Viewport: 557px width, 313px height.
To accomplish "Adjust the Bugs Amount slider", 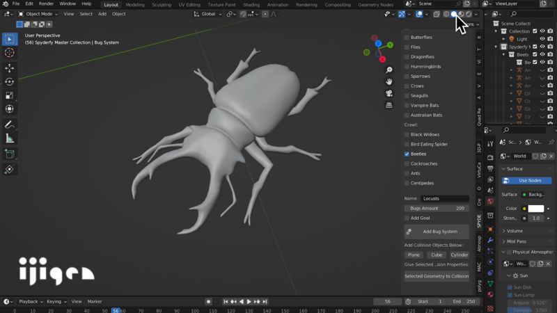I will click(437, 208).
